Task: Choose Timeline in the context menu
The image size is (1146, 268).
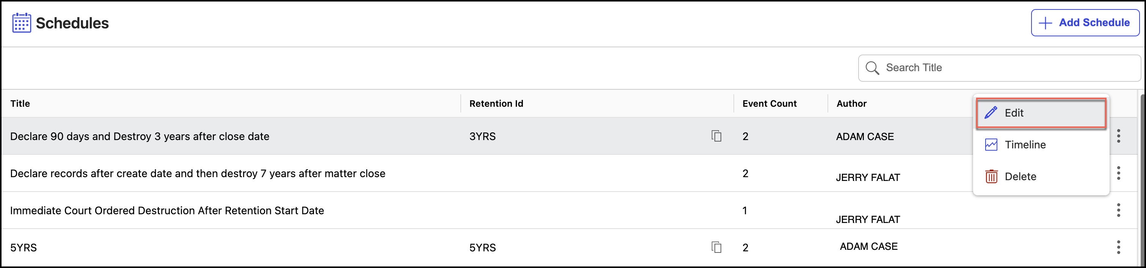Action: [x=1025, y=145]
